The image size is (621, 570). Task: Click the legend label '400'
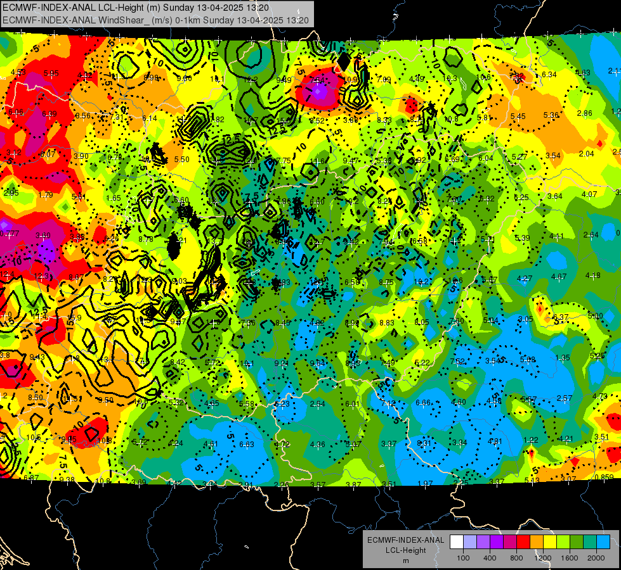(x=490, y=558)
